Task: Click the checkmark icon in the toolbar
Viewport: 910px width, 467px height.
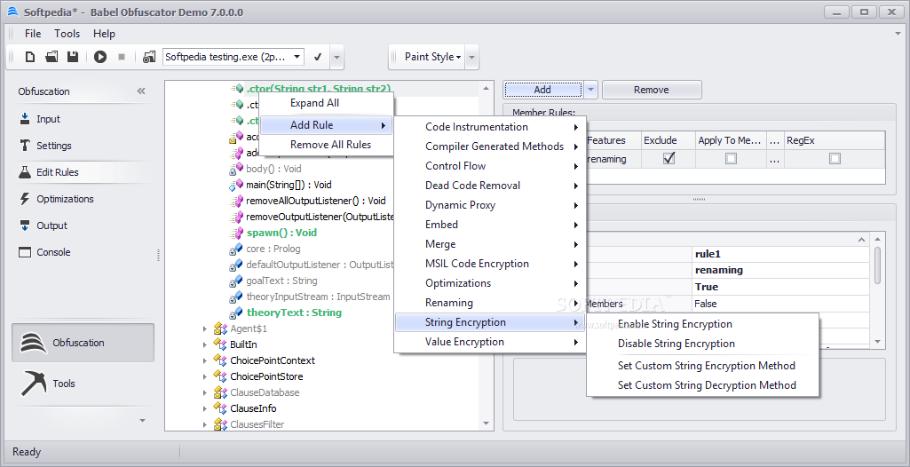Action: tap(318, 57)
